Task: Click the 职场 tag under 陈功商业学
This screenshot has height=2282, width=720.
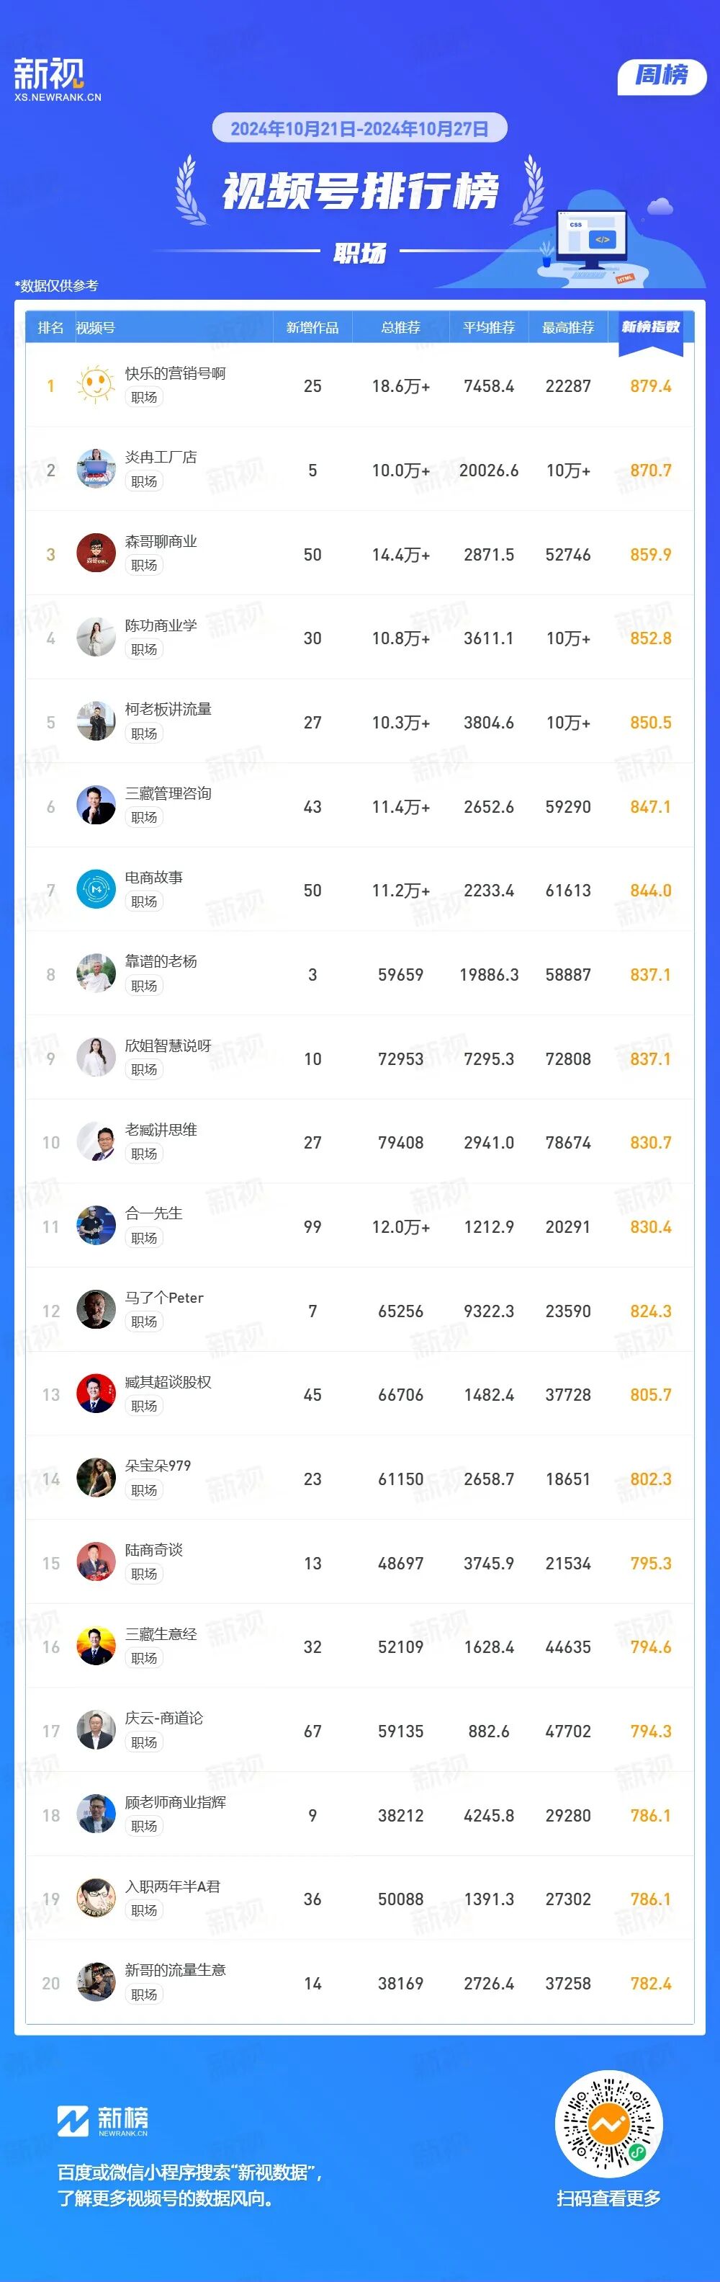Action: point(143,649)
